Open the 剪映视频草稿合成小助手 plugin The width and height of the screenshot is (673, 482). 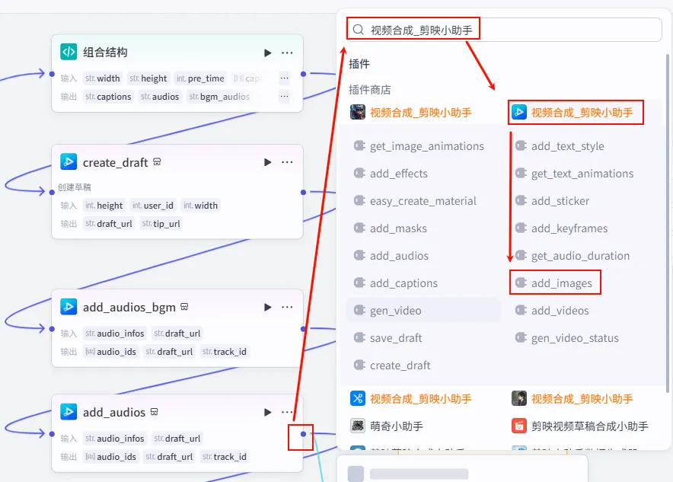coord(580,426)
